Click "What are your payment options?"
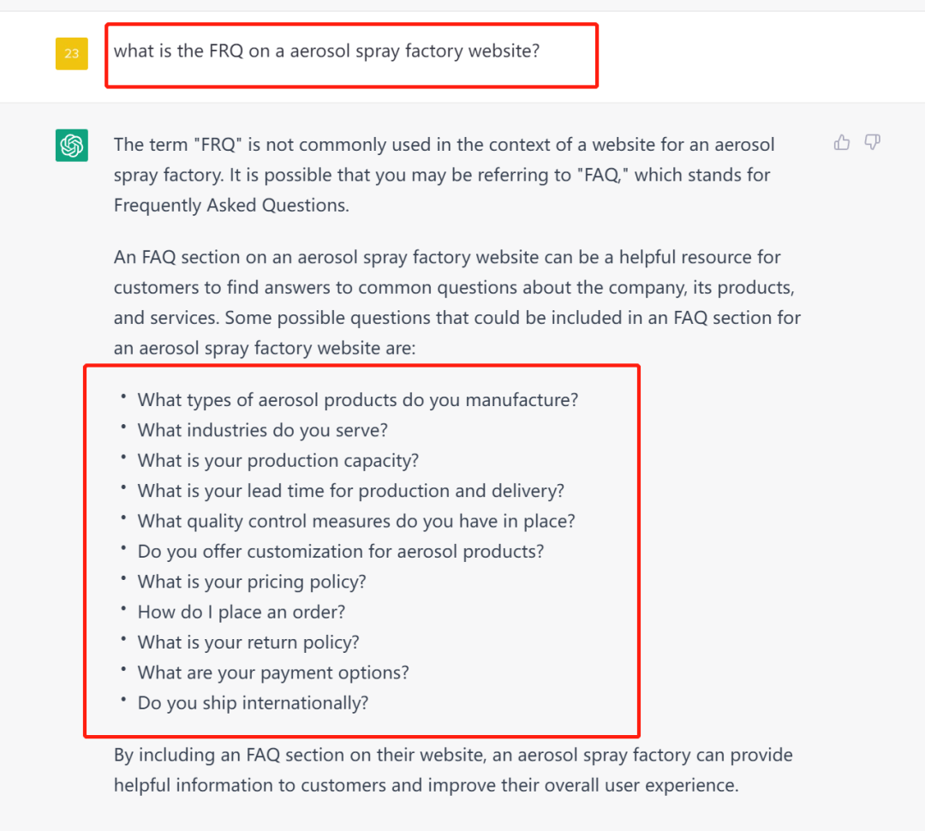925x831 pixels. [x=273, y=673]
